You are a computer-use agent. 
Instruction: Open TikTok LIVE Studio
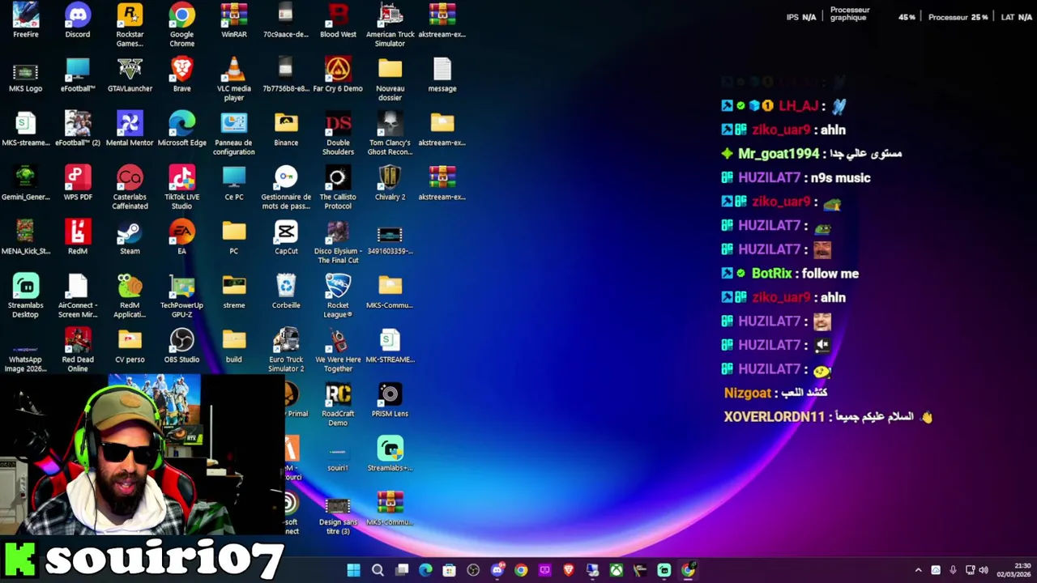click(181, 188)
